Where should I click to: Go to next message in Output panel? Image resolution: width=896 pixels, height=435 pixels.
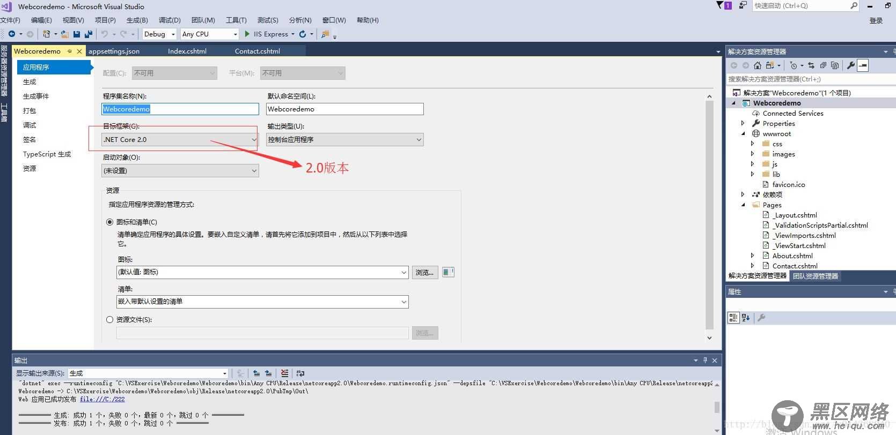[268, 373]
